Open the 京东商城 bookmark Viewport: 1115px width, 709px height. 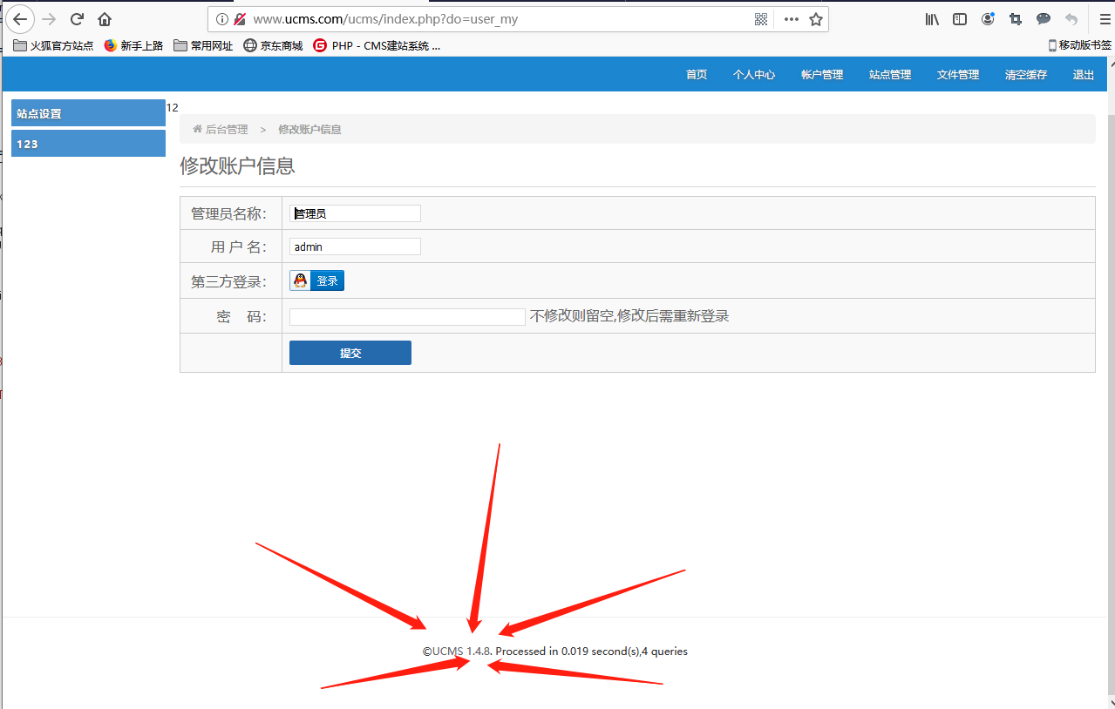tap(273, 45)
